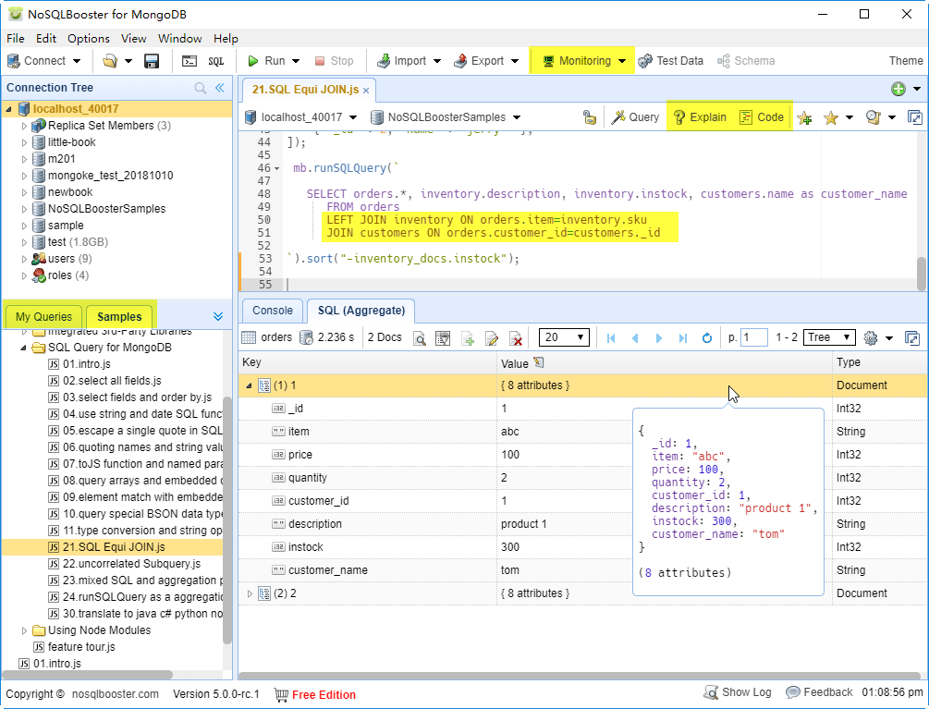Select the Samples tab
Screen dimensions: 929x709
pyautogui.click(x=119, y=316)
